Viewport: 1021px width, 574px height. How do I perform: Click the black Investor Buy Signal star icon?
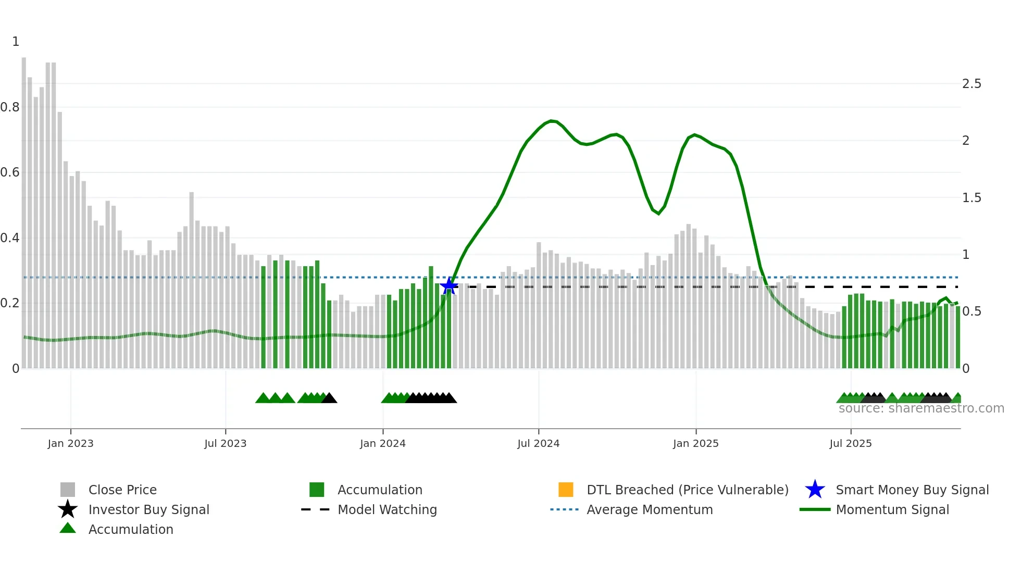coord(68,509)
